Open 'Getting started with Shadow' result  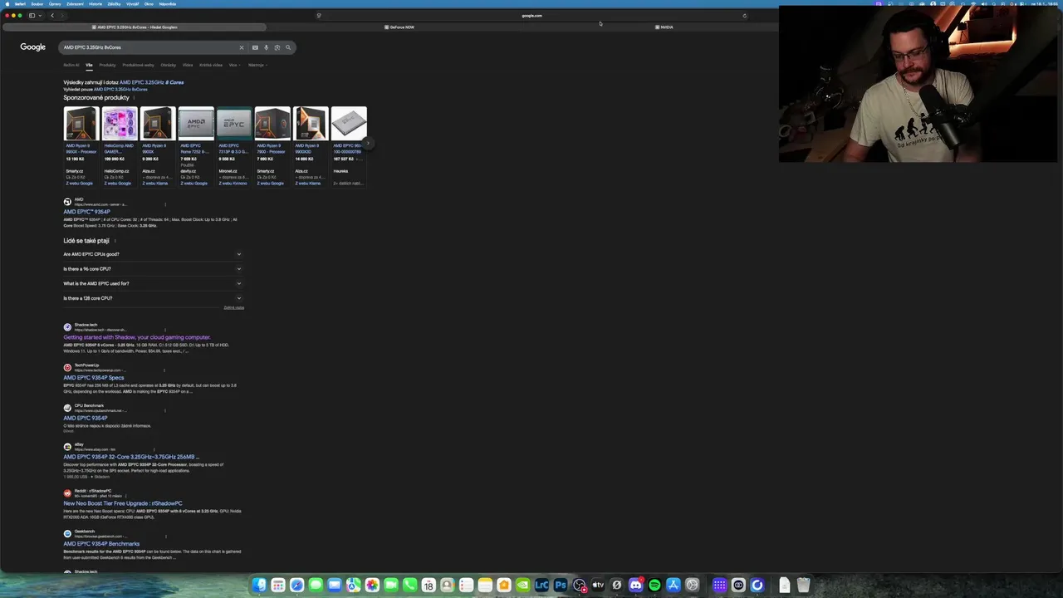pyautogui.click(x=137, y=337)
